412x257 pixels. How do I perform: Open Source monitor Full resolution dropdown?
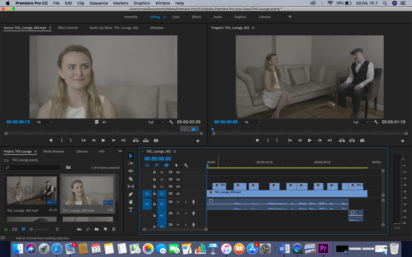click(x=156, y=122)
